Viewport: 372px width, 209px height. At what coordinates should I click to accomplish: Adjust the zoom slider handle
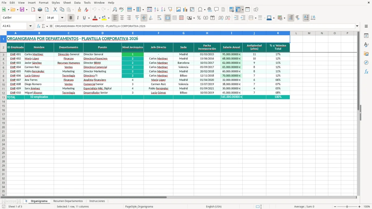(x=347, y=207)
